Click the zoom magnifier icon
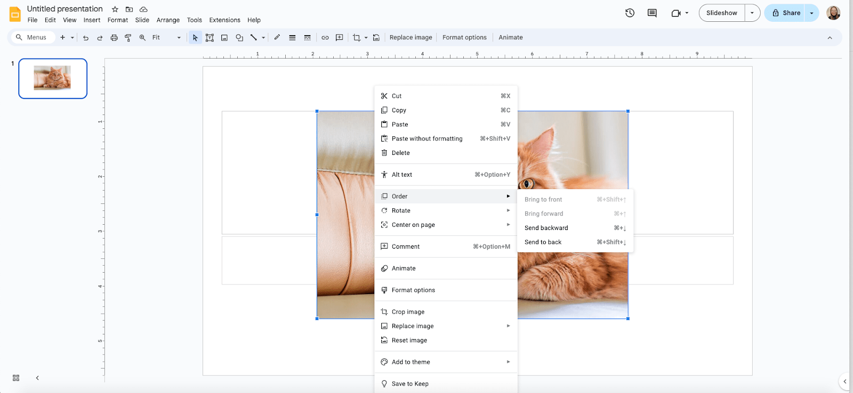This screenshot has width=853, height=393. pyautogui.click(x=142, y=38)
